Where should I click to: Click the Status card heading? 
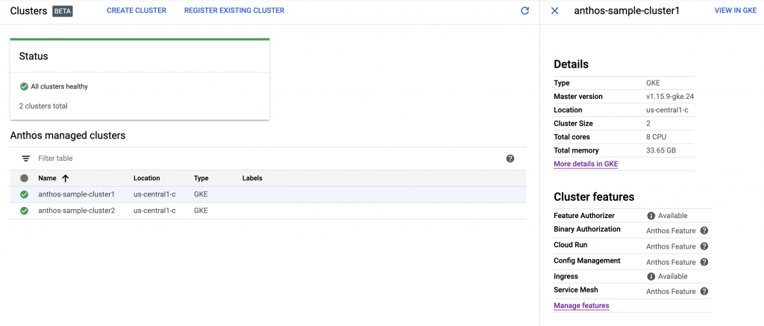click(x=34, y=57)
